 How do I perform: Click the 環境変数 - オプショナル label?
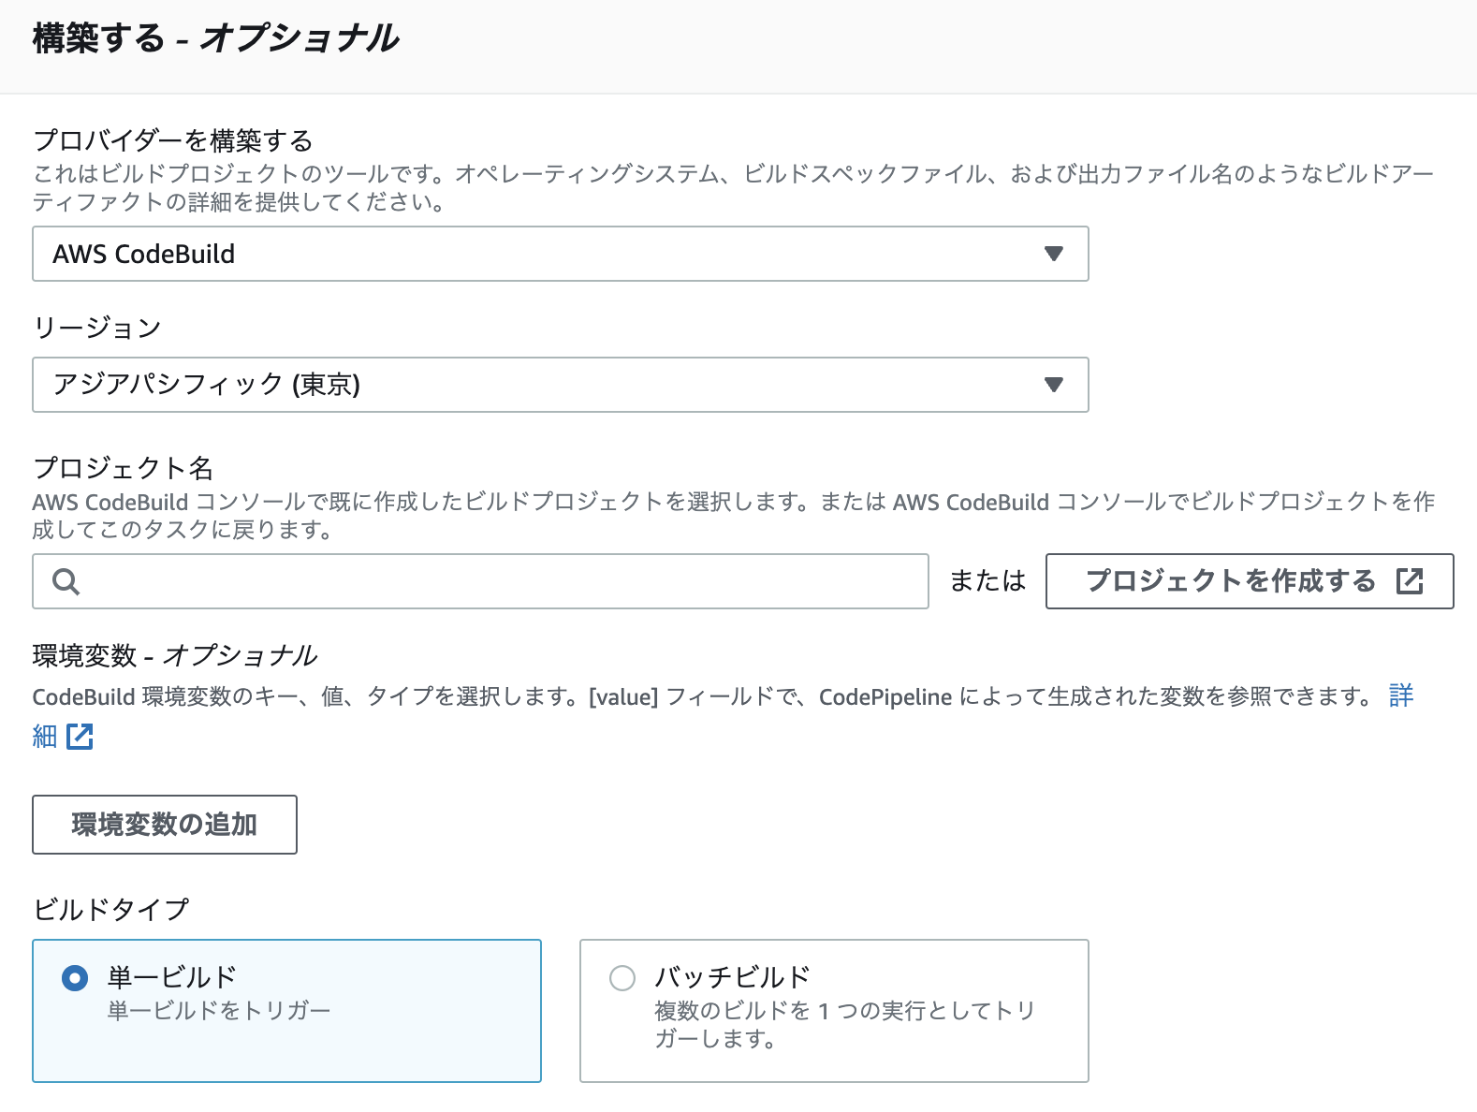coord(175,655)
